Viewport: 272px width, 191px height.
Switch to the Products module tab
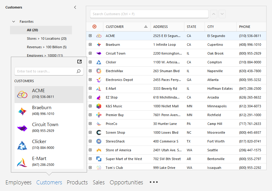[77, 182]
